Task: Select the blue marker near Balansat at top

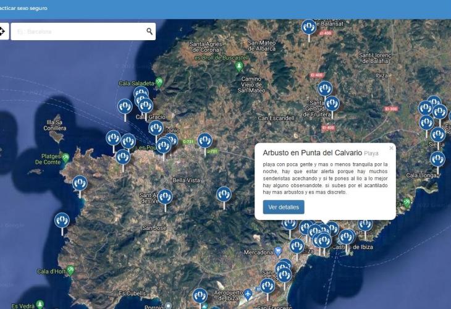Action: pyautogui.click(x=309, y=27)
